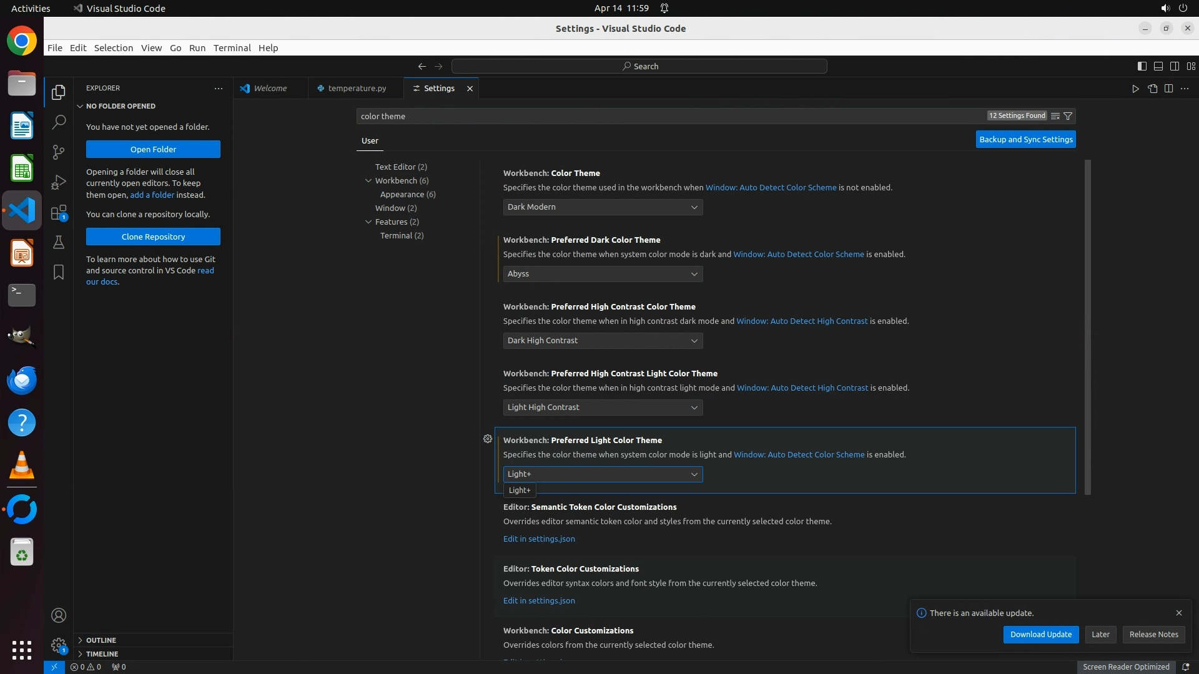Toggle the primary side bar layout icon
The width and height of the screenshot is (1199, 674).
1142,66
